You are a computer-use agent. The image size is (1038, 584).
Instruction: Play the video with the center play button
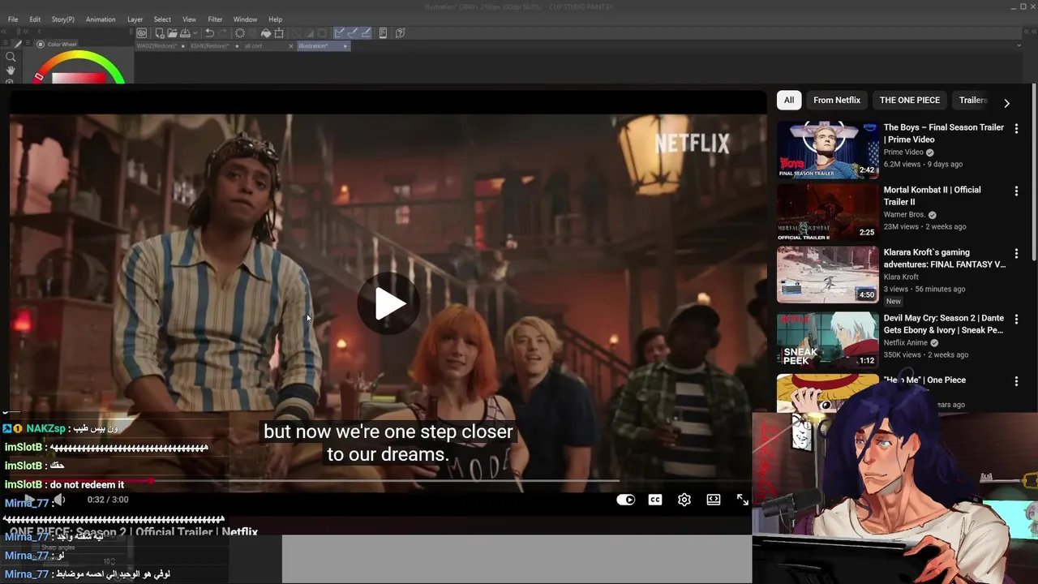(x=389, y=303)
